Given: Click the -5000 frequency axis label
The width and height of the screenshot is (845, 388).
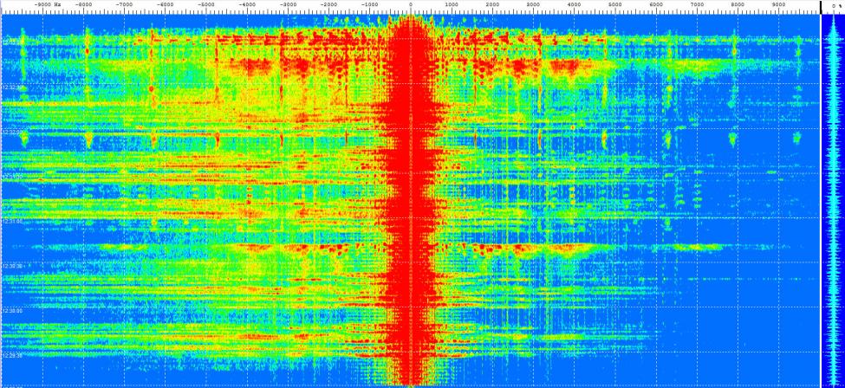Looking at the screenshot, I should click(206, 3).
